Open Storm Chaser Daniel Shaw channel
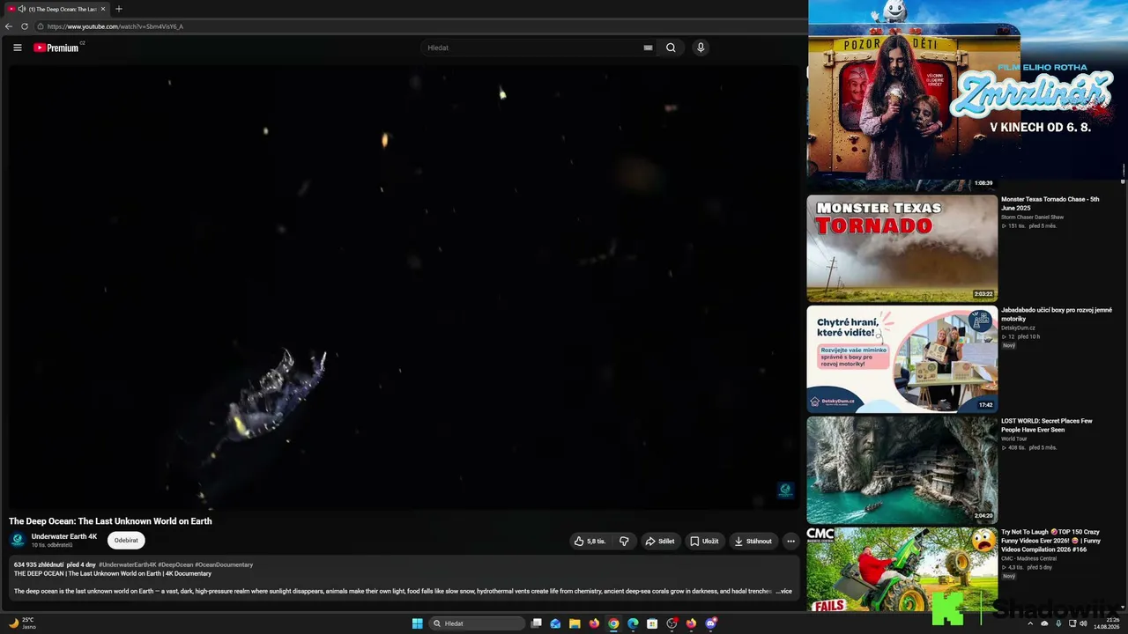This screenshot has width=1128, height=634. pyautogui.click(x=1032, y=217)
